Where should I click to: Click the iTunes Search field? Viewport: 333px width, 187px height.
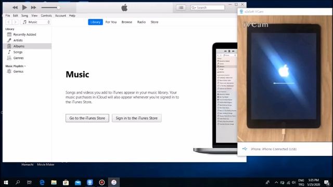click(208, 8)
